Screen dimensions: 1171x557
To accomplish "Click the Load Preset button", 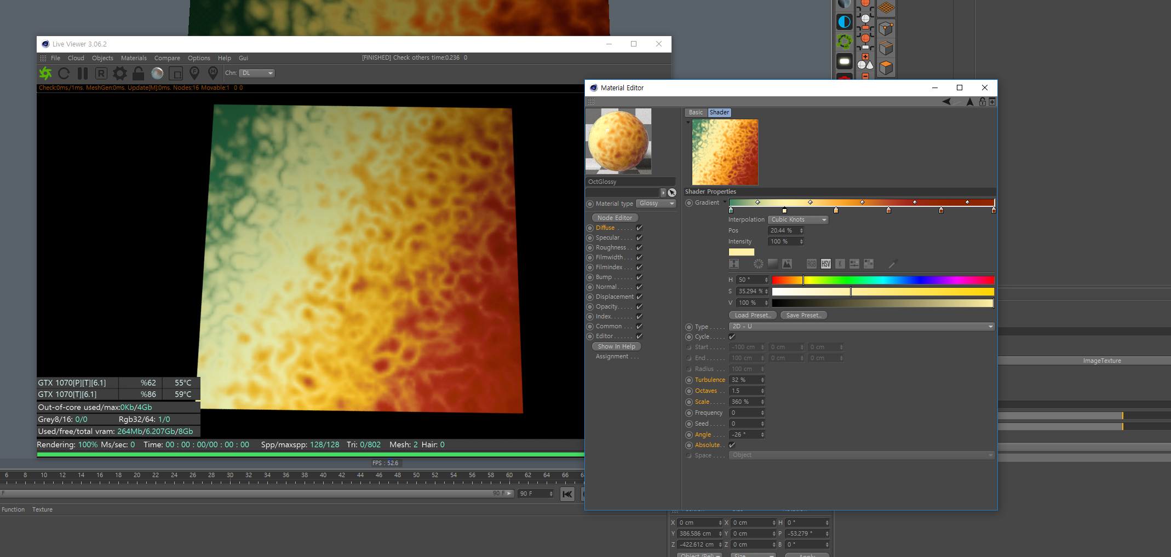I will pyautogui.click(x=753, y=315).
